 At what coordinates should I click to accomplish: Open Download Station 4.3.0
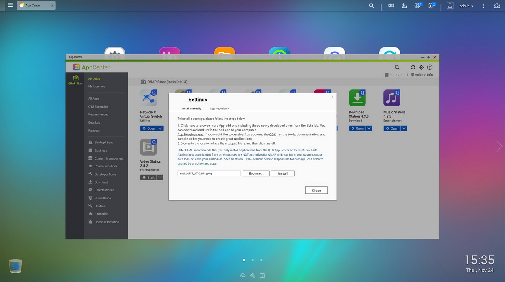(x=357, y=128)
